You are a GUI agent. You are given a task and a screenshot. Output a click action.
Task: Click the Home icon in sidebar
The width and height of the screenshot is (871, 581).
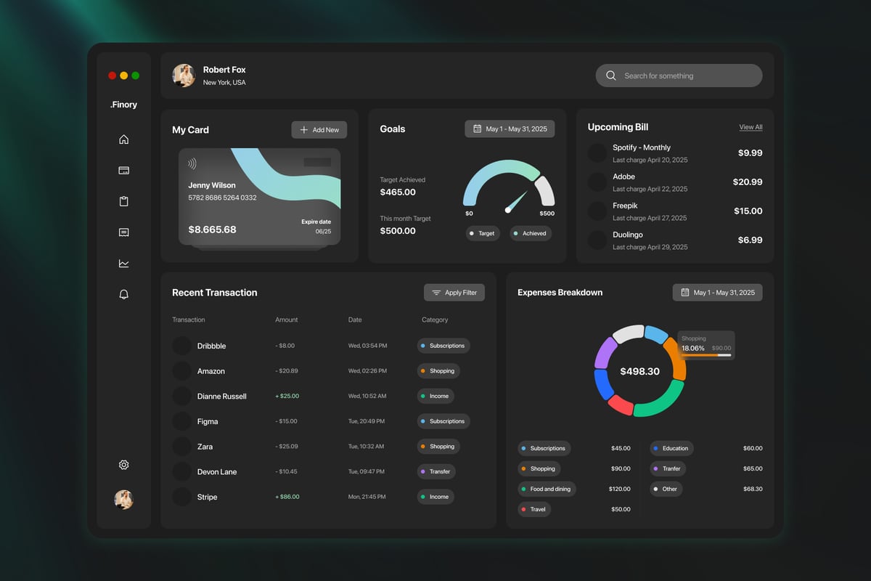(x=123, y=139)
